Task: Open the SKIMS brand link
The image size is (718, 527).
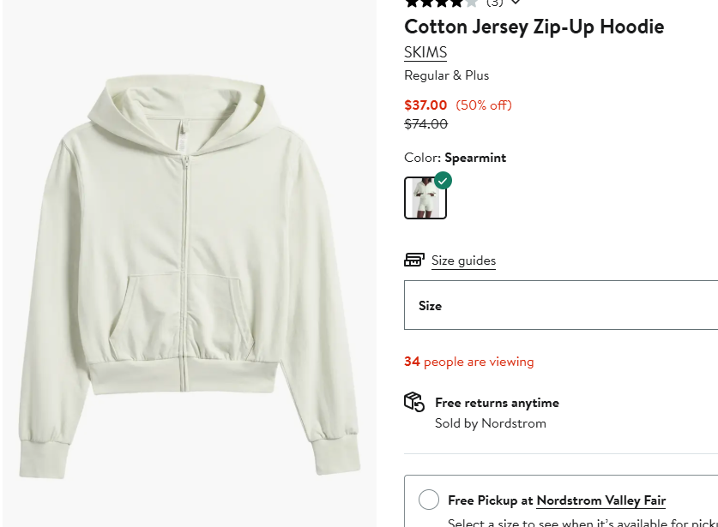Action: 425,52
